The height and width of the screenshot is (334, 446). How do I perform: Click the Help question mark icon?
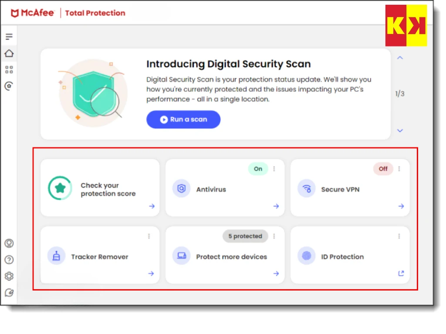click(x=9, y=260)
